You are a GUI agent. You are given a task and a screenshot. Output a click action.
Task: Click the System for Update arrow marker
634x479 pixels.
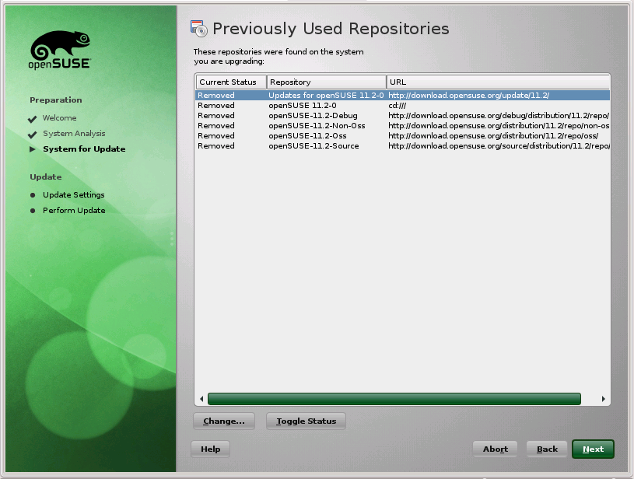click(x=33, y=149)
